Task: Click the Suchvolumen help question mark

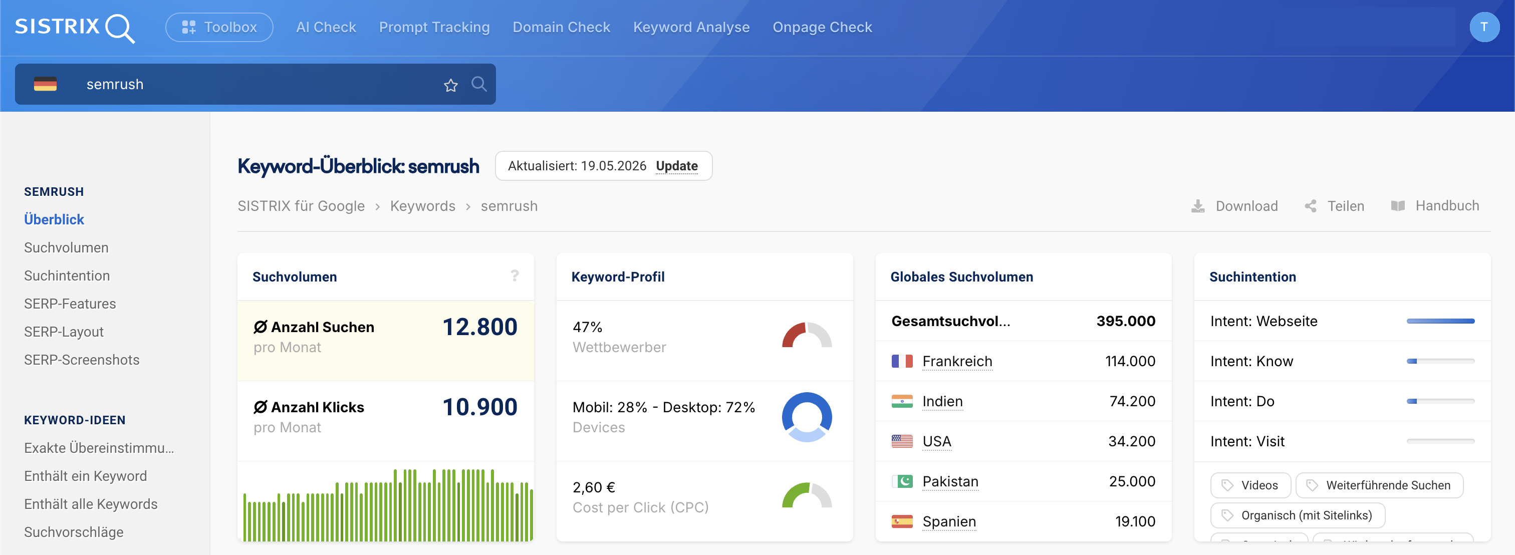Action: 515,275
